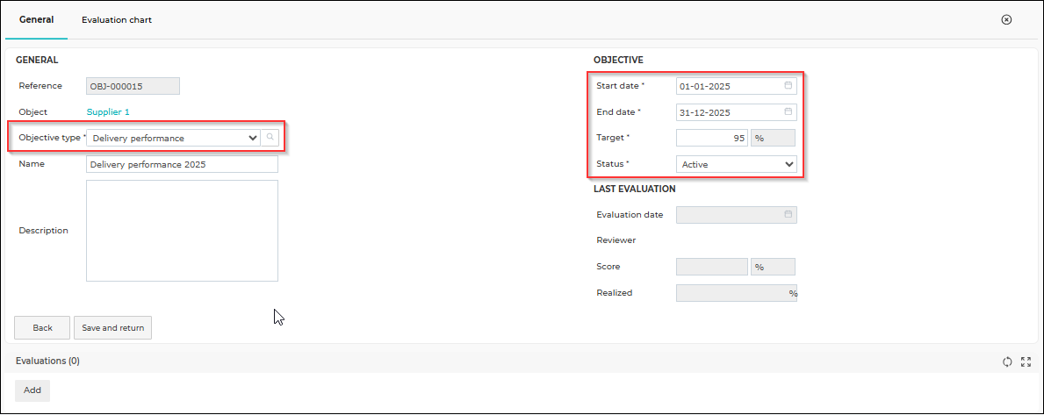Click the Realized percentage field
Screen dimensions: 1044x415
click(x=737, y=293)
